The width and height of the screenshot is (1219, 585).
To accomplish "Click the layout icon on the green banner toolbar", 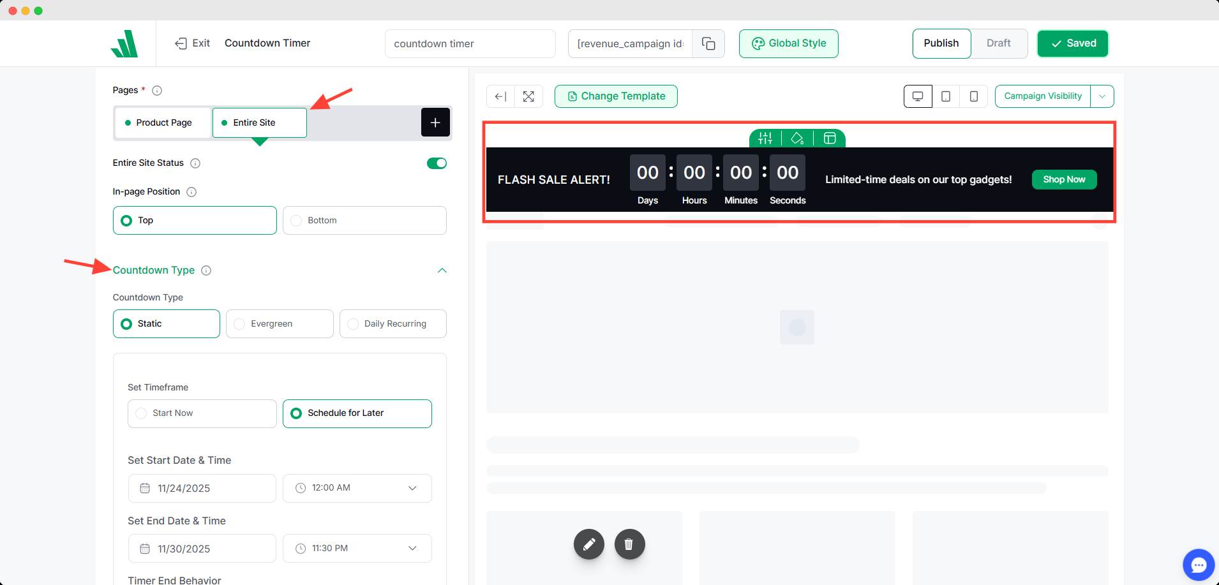I will tap(828, 138).
